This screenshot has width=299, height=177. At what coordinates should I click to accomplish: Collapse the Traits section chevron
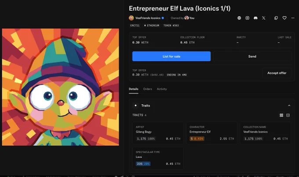(289, 106)
